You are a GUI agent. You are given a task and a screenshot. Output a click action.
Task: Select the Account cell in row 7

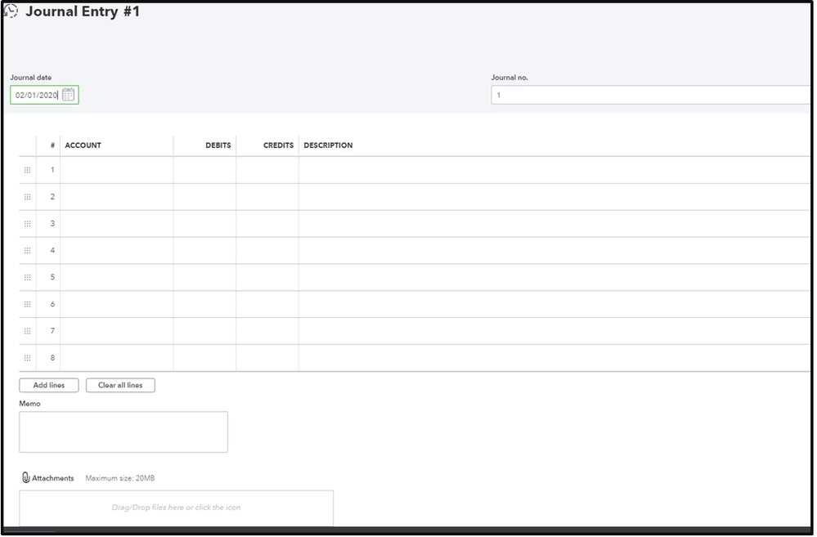coord(117,331)
